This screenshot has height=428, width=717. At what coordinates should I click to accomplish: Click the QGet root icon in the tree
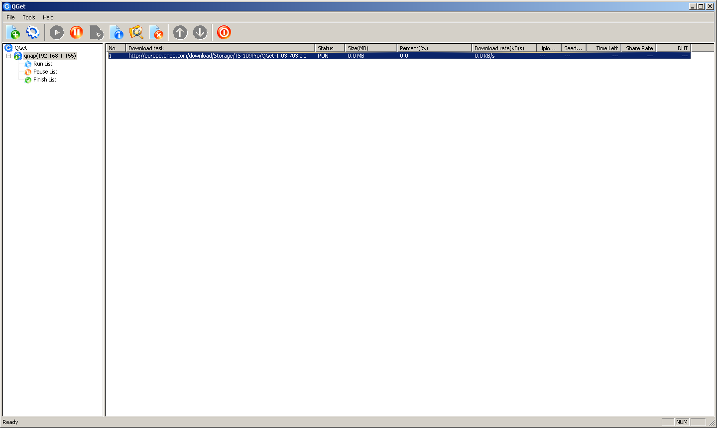(x=8, y=48)
